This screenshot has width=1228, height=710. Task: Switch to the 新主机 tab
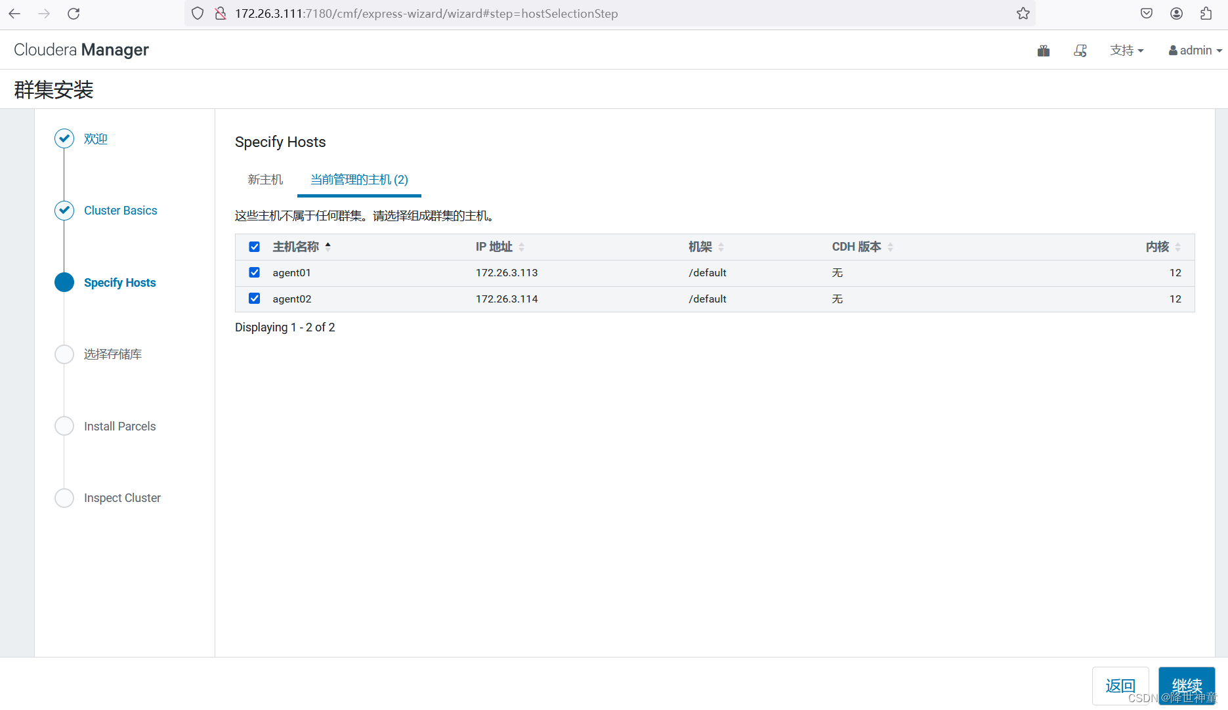265,179
